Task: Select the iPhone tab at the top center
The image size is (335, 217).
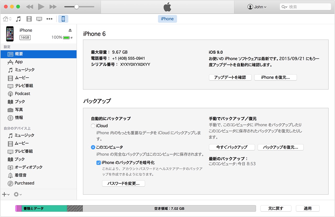Action: pos(167,19)
